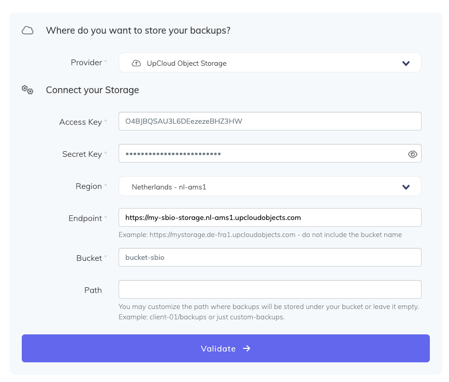
Task: Open the Provider dropdown chevron
Action: [405, 63]
